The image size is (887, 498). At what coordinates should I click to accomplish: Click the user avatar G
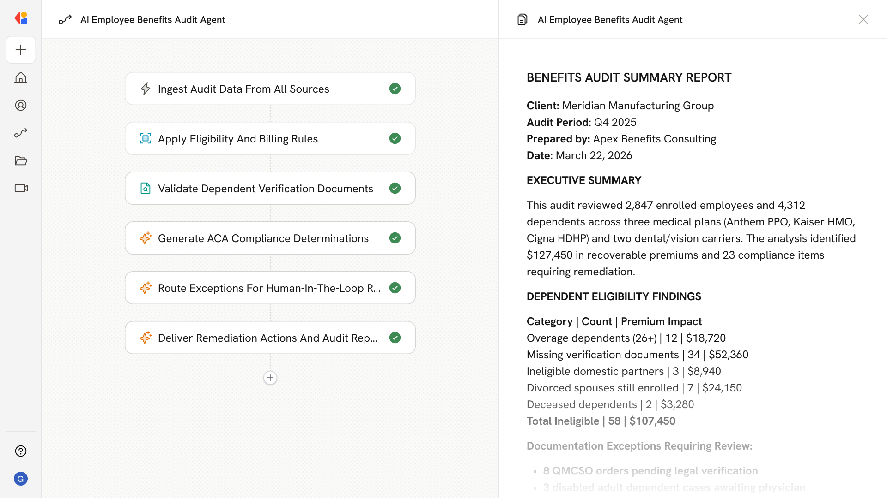[21, 479]
